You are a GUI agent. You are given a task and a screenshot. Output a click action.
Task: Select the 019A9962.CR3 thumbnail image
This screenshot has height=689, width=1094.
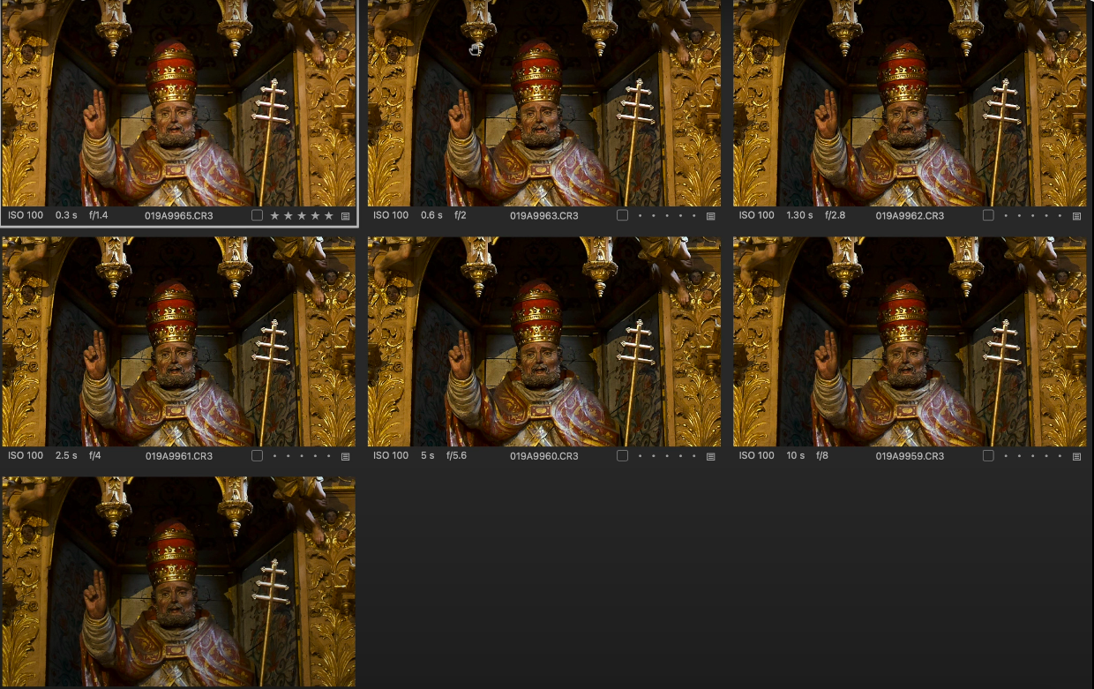click(910, 102)
